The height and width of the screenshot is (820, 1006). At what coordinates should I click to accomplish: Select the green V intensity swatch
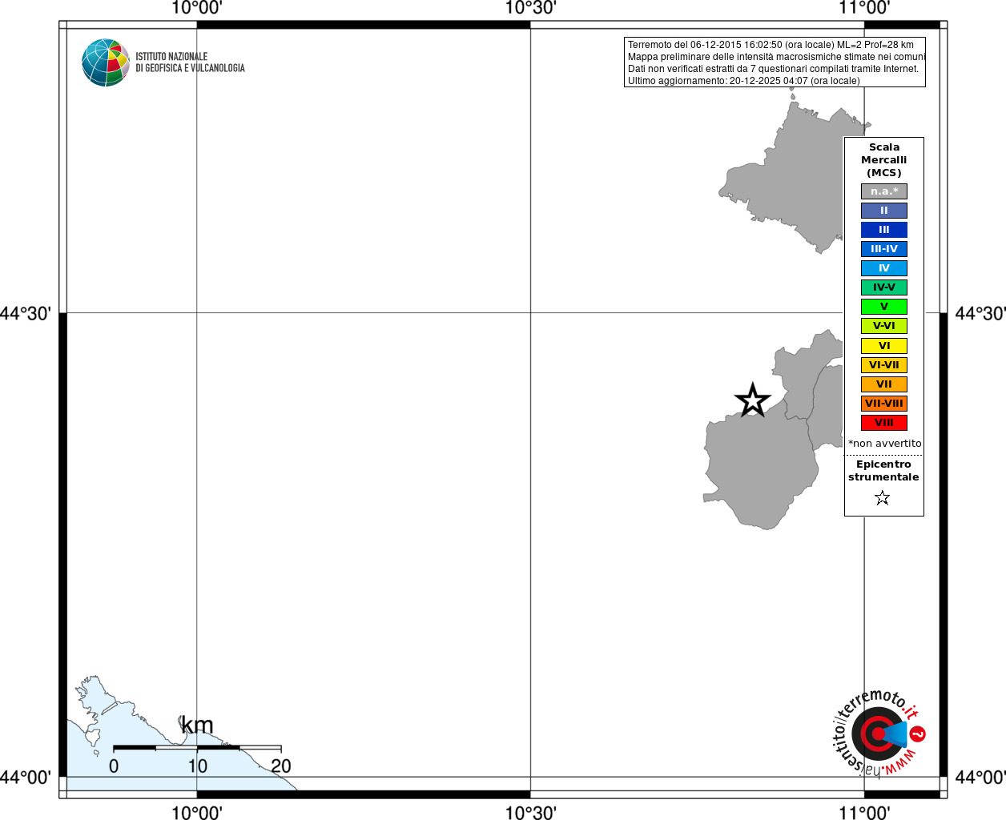tap(884, 307)
